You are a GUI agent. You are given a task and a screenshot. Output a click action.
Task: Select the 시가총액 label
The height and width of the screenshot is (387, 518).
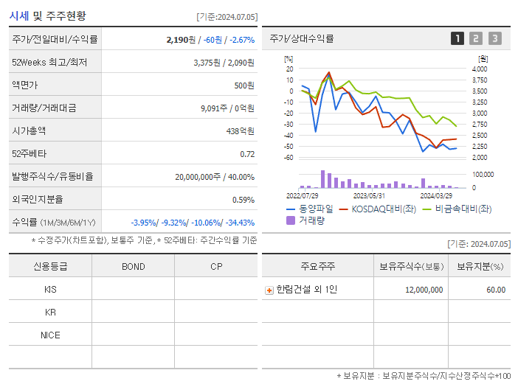point(29,130)
